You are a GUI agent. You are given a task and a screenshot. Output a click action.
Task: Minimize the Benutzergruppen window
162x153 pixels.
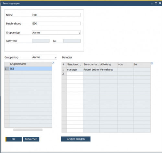(x=152, y=4)
